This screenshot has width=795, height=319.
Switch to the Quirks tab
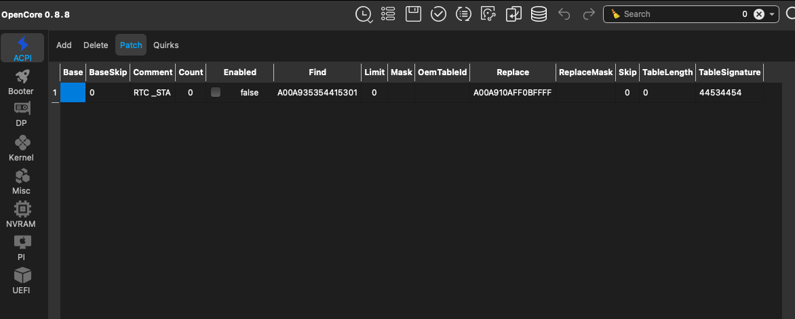point(166,45)
